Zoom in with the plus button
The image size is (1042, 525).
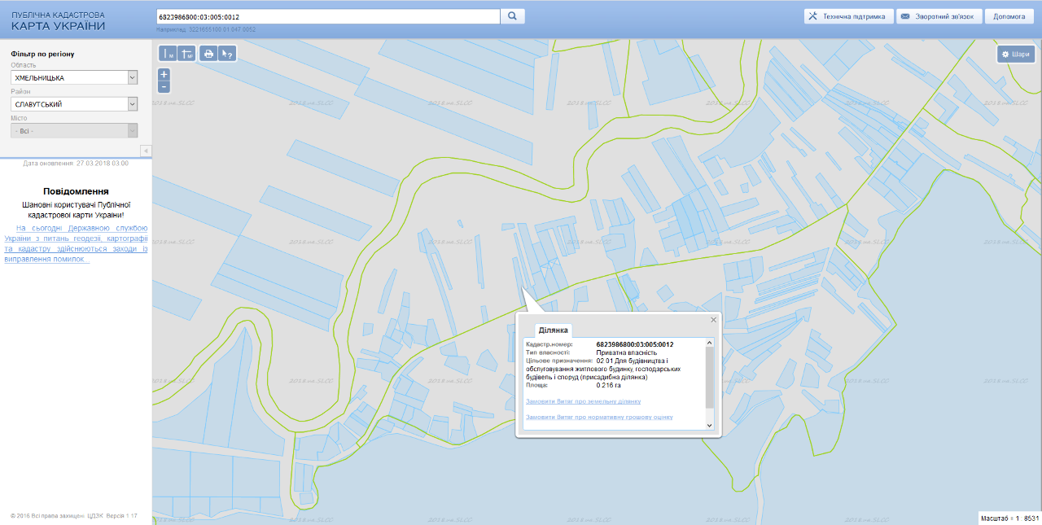[164, 74]
